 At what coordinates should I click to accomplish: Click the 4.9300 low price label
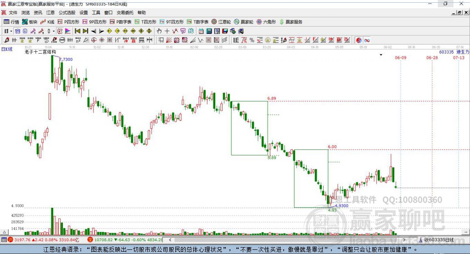tap(341, 205)
